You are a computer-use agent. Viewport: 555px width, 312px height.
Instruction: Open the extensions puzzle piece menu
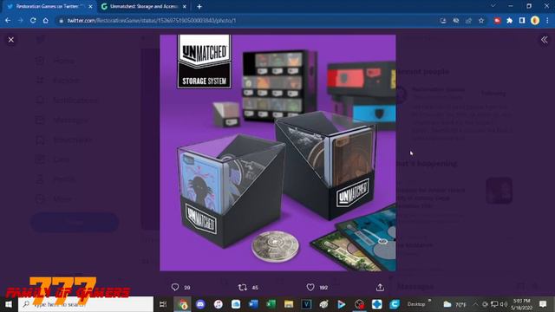pyautogui.click(x=510, y=21)
